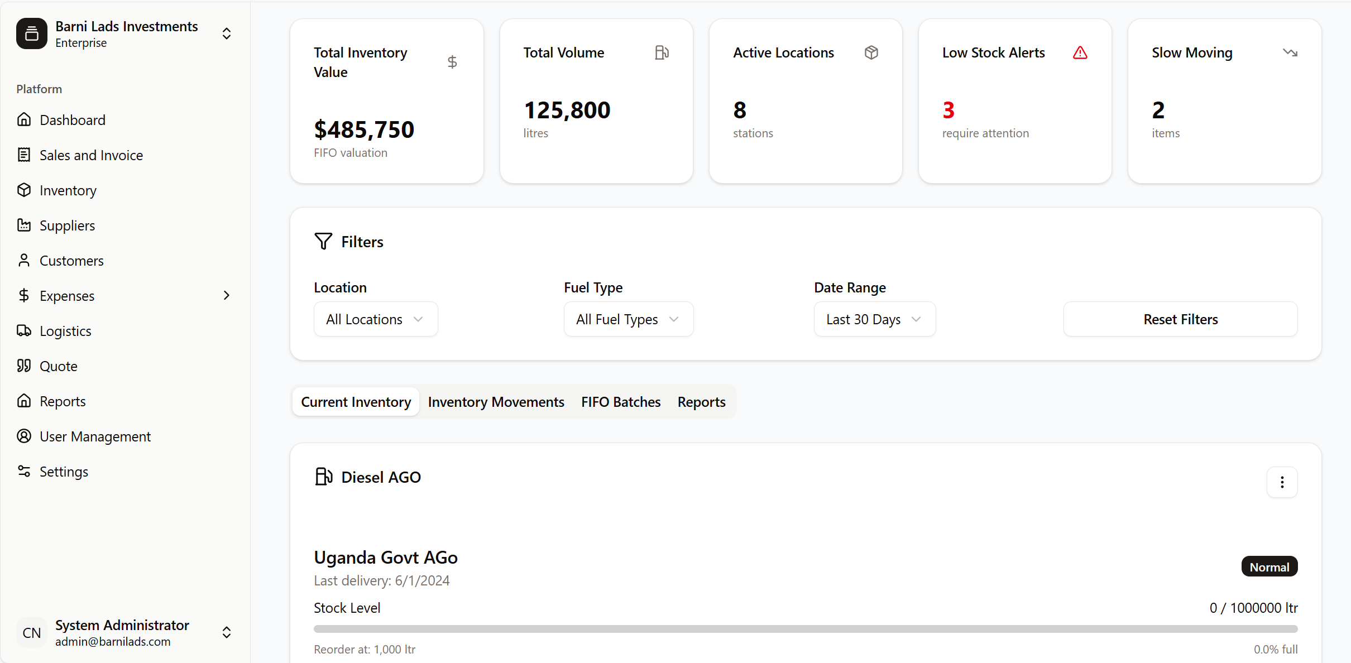Click the trending-down icon on Slow Moving card
The width and height of the screenshot is (1351, 663).
click(1290, 52)
